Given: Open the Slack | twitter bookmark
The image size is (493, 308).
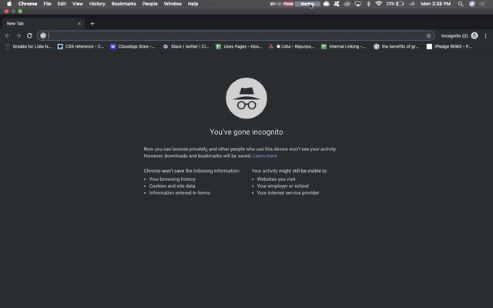Looking at the screenshot, I should [186, 46].
